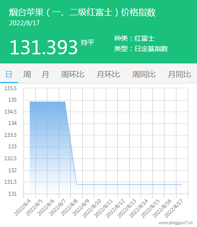Click the 131.393 index value
197x227 pixels.
[x=44, y=47]
